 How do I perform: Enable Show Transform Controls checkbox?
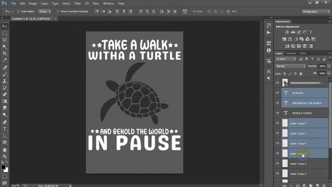click(58, 11)
